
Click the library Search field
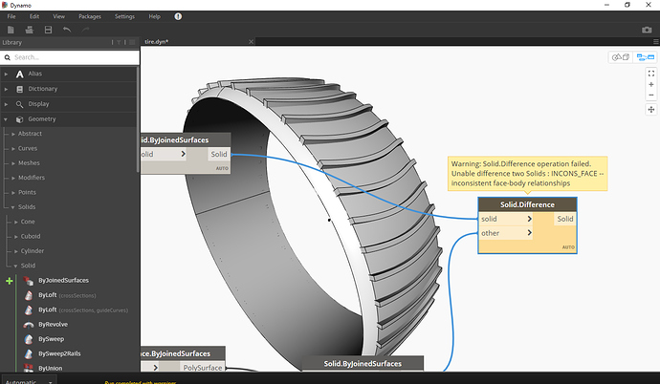click(x=70, y=57)
